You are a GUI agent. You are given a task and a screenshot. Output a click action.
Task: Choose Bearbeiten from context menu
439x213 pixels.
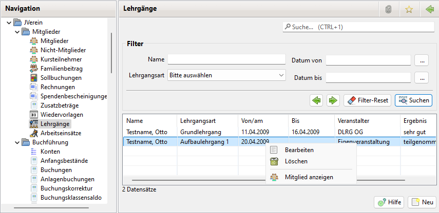(x=299, y=150)
